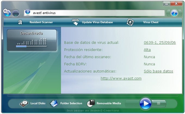Adjust the resident protection sensitivity slider
Viewport: 185px width, 114px height.
[x=31, y=46]
